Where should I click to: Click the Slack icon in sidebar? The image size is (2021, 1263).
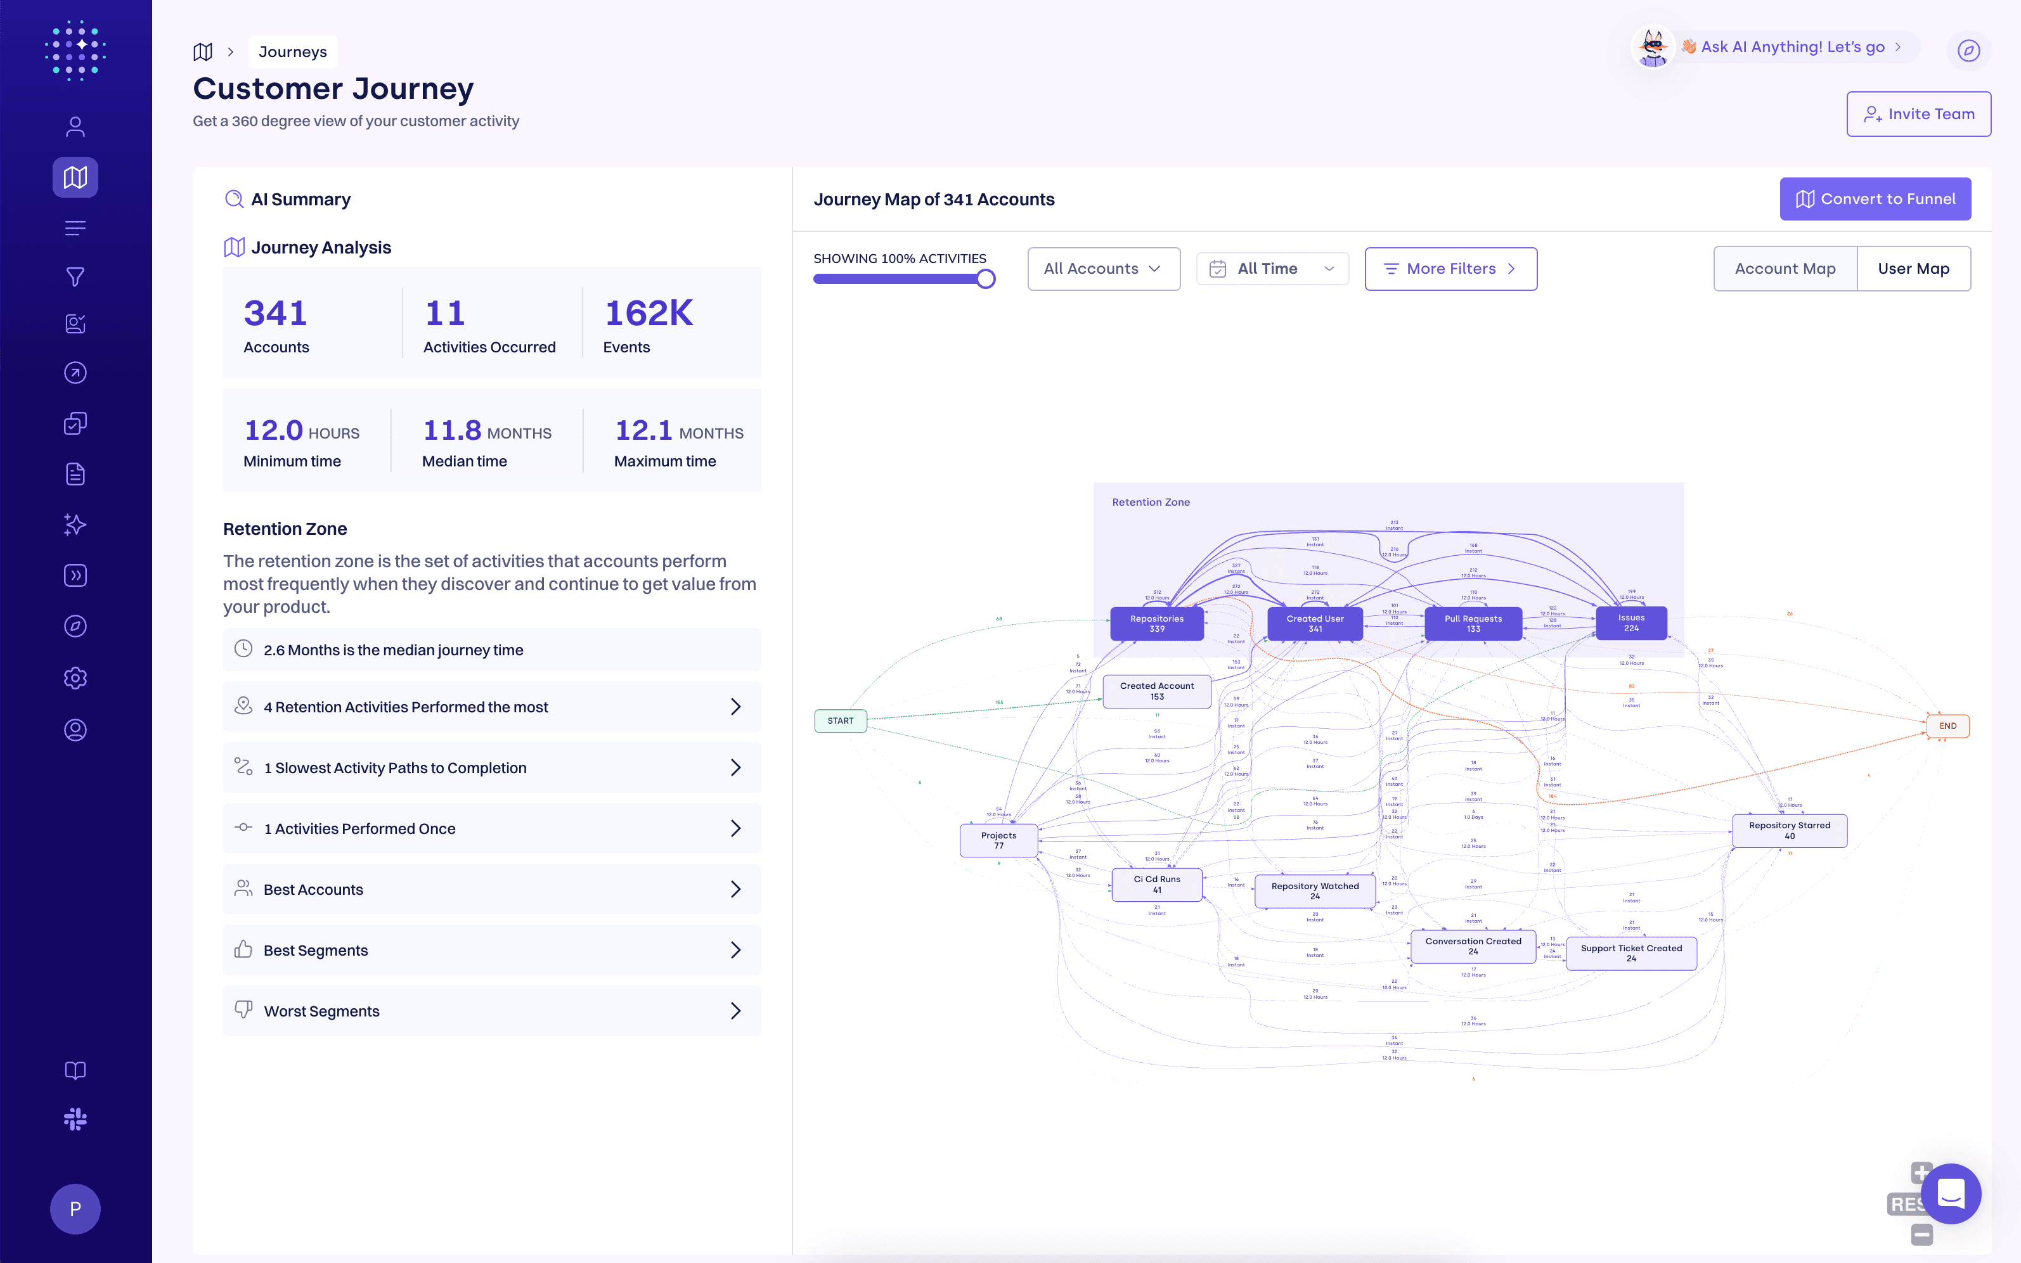coord(75,1119)
